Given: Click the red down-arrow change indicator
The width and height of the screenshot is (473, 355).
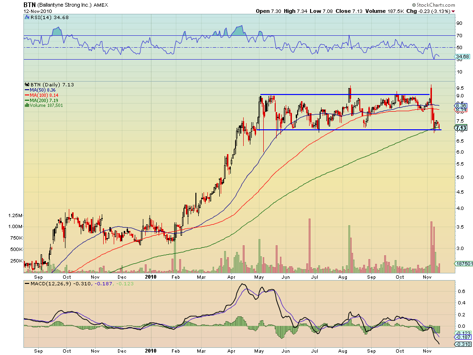Looking at the screenshot, I should pos(453,11).
